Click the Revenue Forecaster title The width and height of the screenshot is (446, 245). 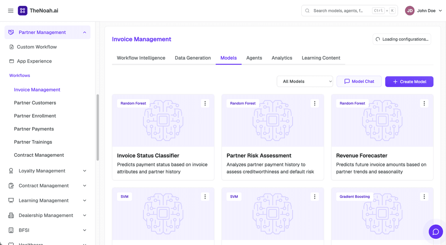pyautogui.click(x=362, y=156)
